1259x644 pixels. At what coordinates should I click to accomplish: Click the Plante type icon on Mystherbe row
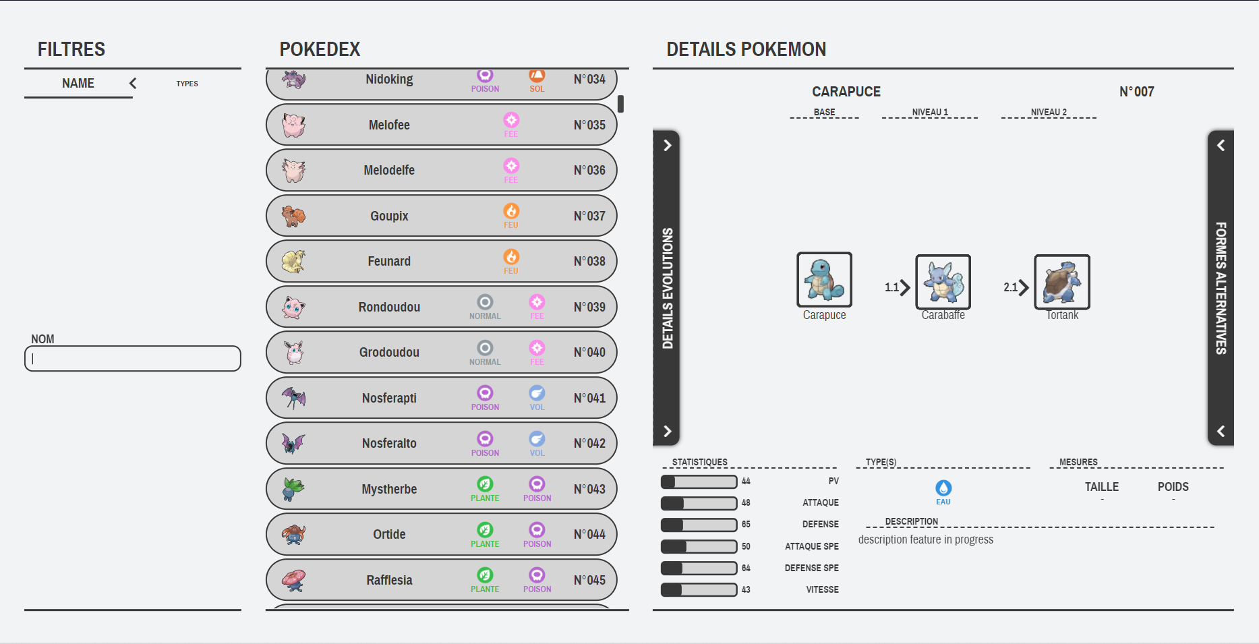(x=485, y=484)
